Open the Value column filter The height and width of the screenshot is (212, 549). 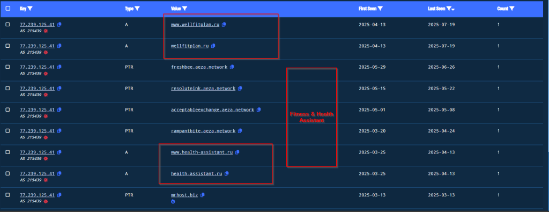[185, 9]
